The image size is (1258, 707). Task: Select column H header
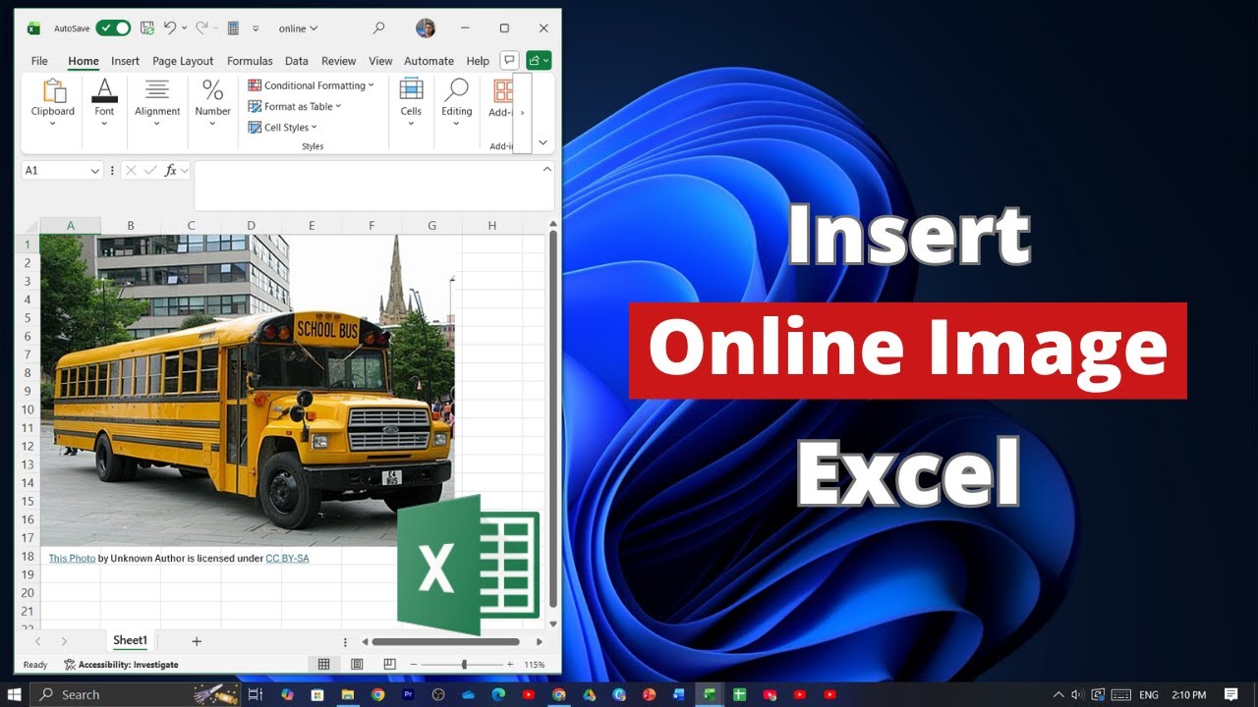[492, 226]
